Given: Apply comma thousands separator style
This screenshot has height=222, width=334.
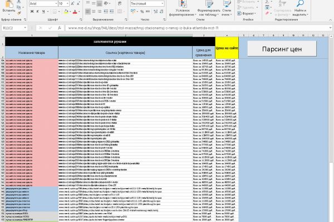Looking at the screenshot, I should (148, 12).
